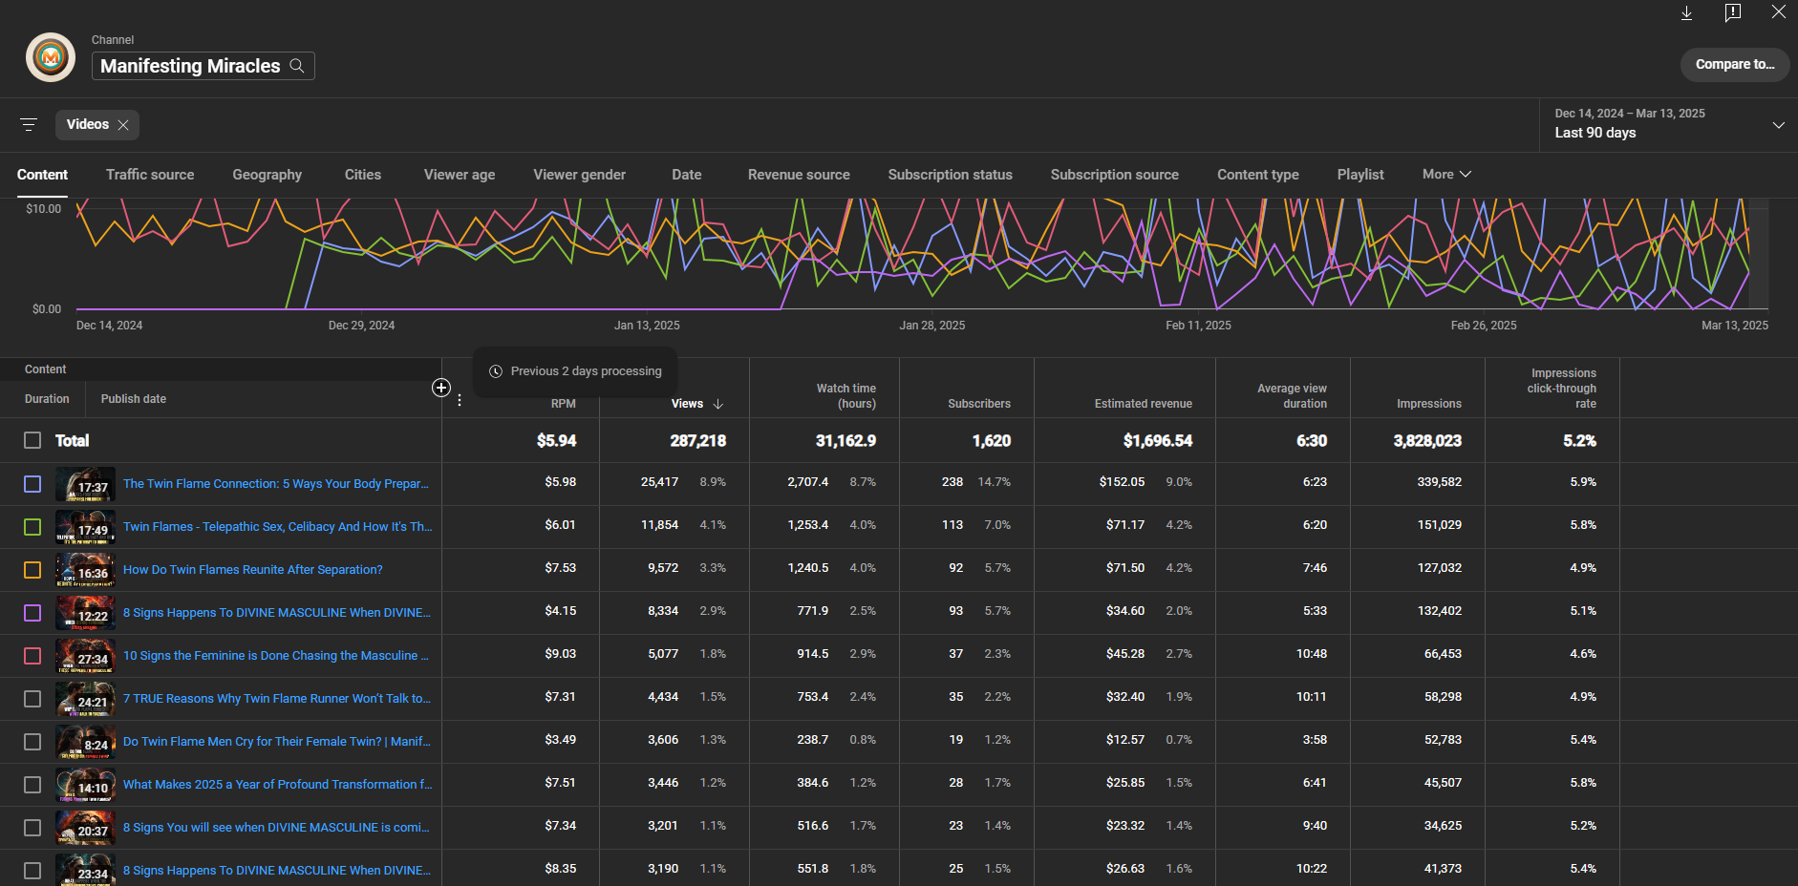Open the Subscription source tab
This screenshot has height=886, width=1798.
point(1115,175)
